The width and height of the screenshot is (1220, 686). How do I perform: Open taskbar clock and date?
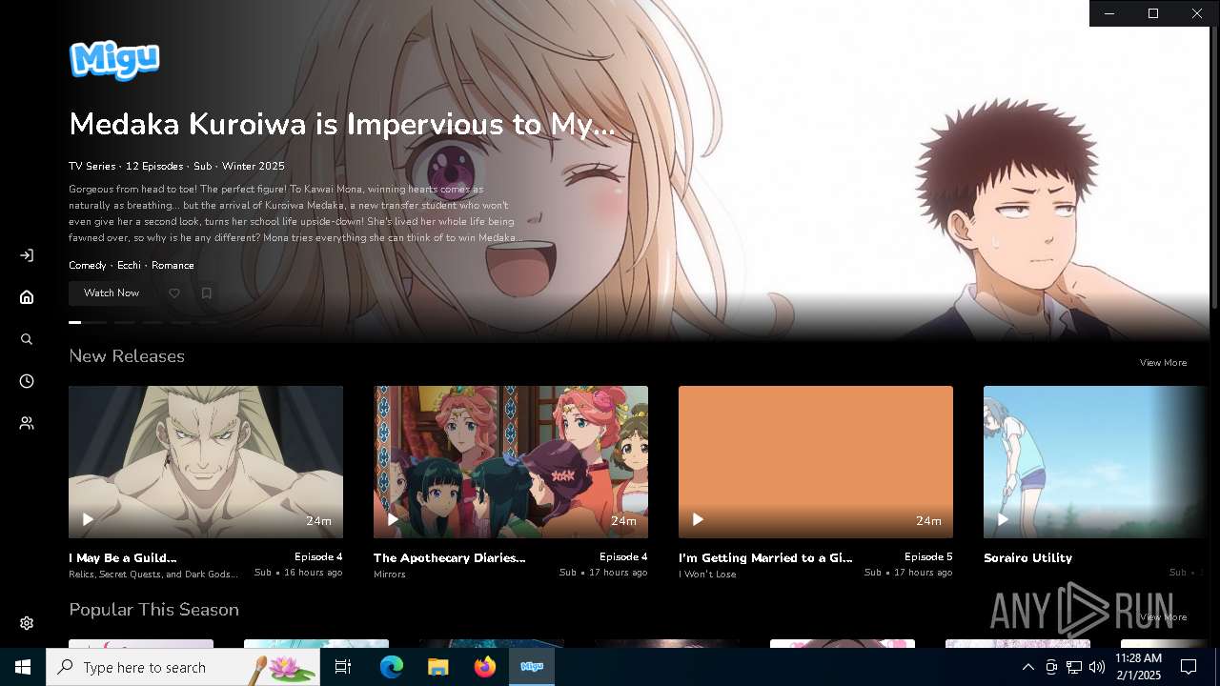[1138, 667]
